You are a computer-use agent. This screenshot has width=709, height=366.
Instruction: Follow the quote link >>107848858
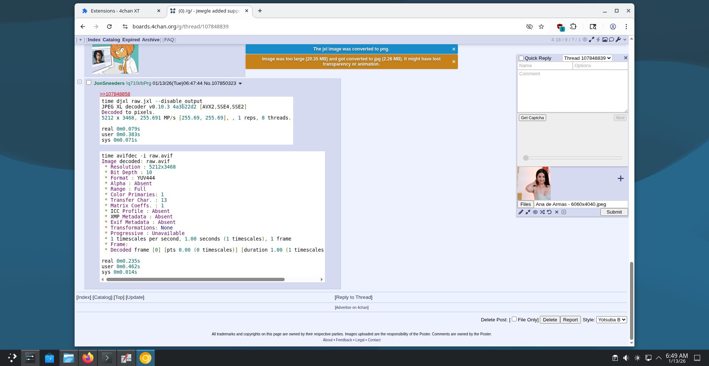[x=115, y=94]
